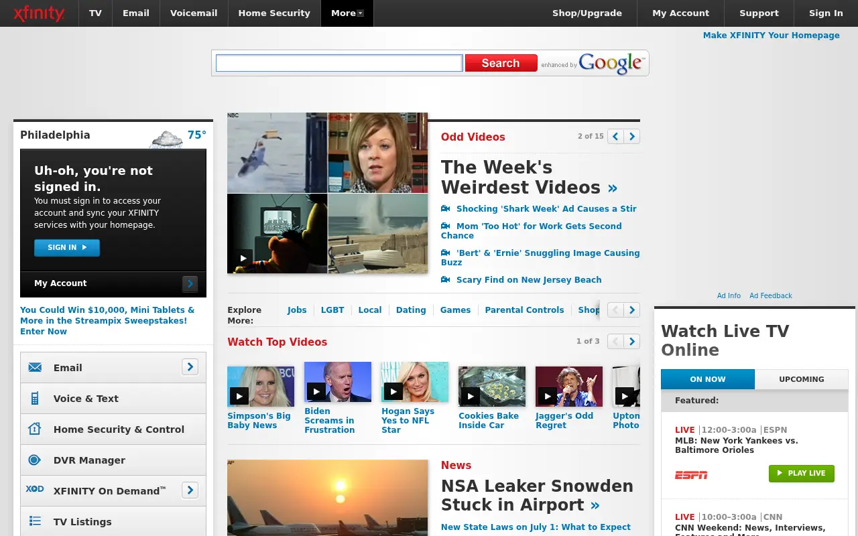Click the Philadelphia weather cloud icon
858x536 pixels.
pos(167,139)
